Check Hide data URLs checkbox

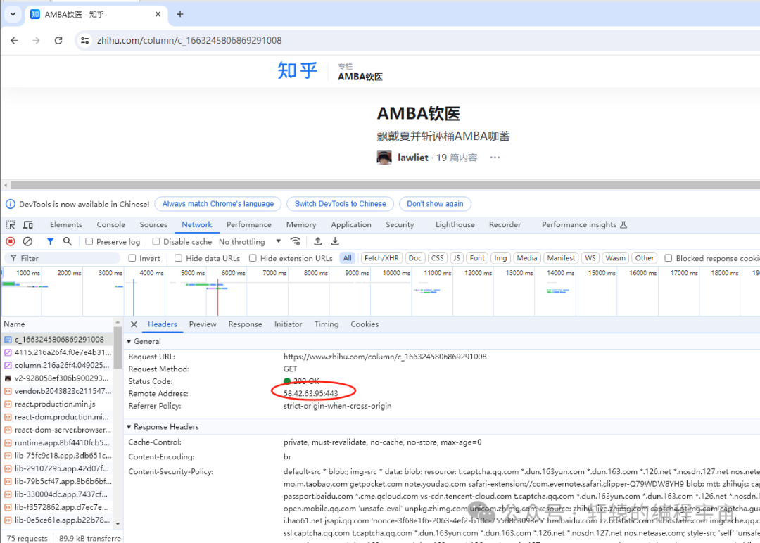click(x=178, y=258)
